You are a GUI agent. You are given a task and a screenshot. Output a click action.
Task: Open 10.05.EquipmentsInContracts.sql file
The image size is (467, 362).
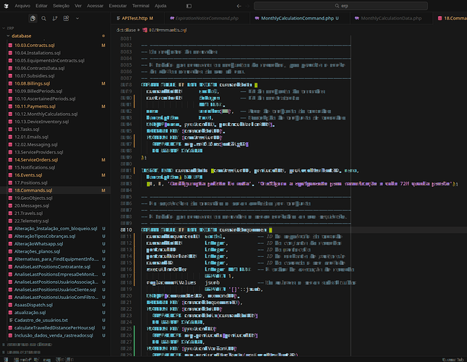49,61
